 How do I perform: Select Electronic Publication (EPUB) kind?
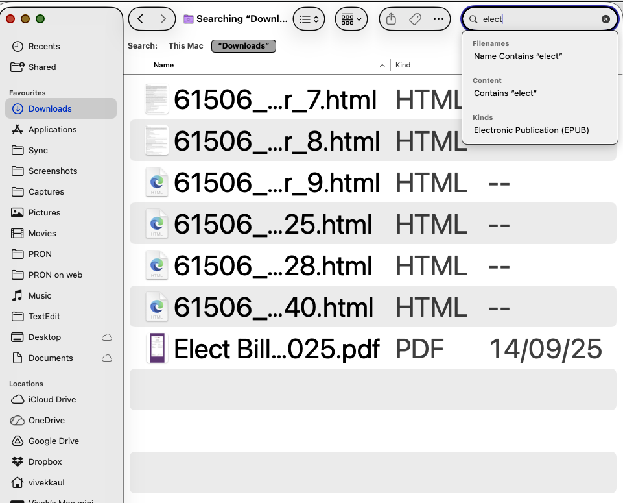pos(531,130)
